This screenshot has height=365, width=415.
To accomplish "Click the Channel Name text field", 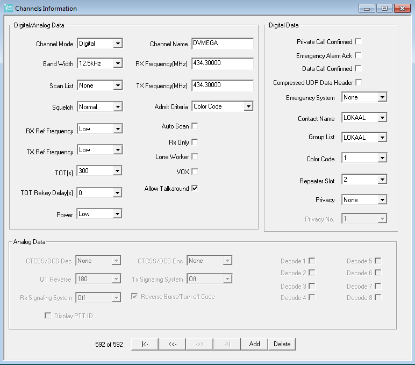I will tap(222, 44).
